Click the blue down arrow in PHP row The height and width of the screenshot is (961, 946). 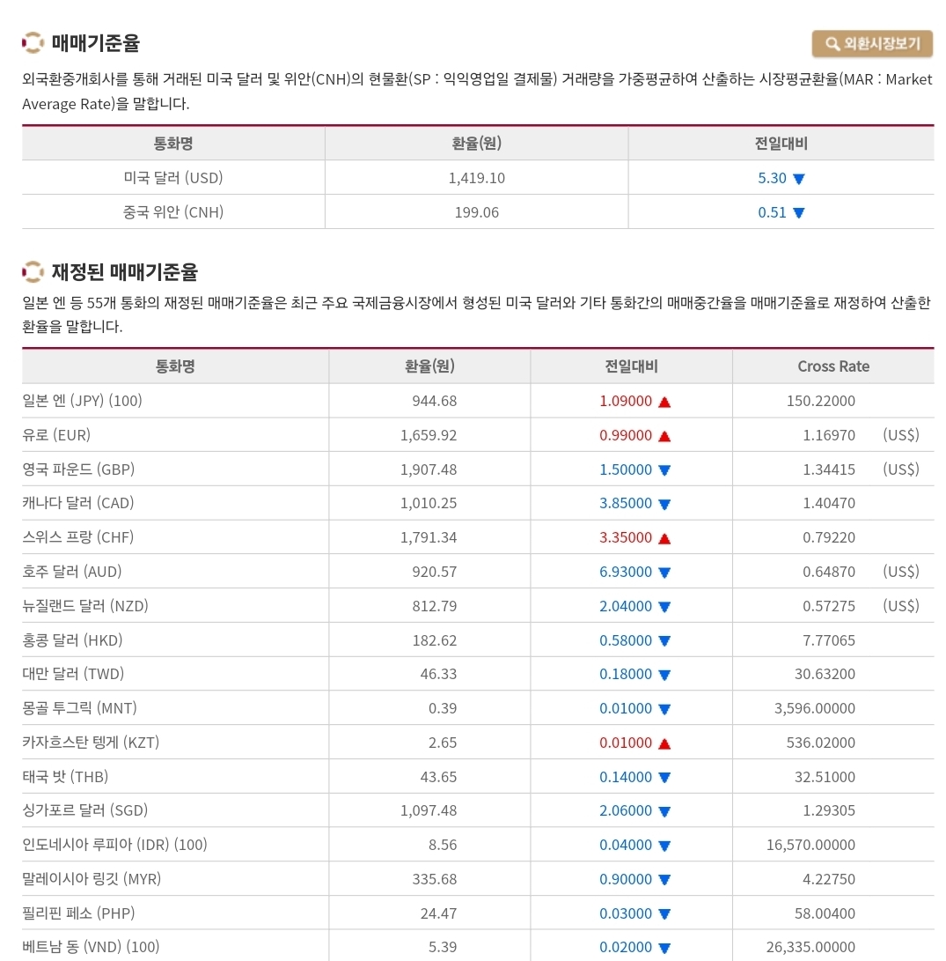coord(664,914)
